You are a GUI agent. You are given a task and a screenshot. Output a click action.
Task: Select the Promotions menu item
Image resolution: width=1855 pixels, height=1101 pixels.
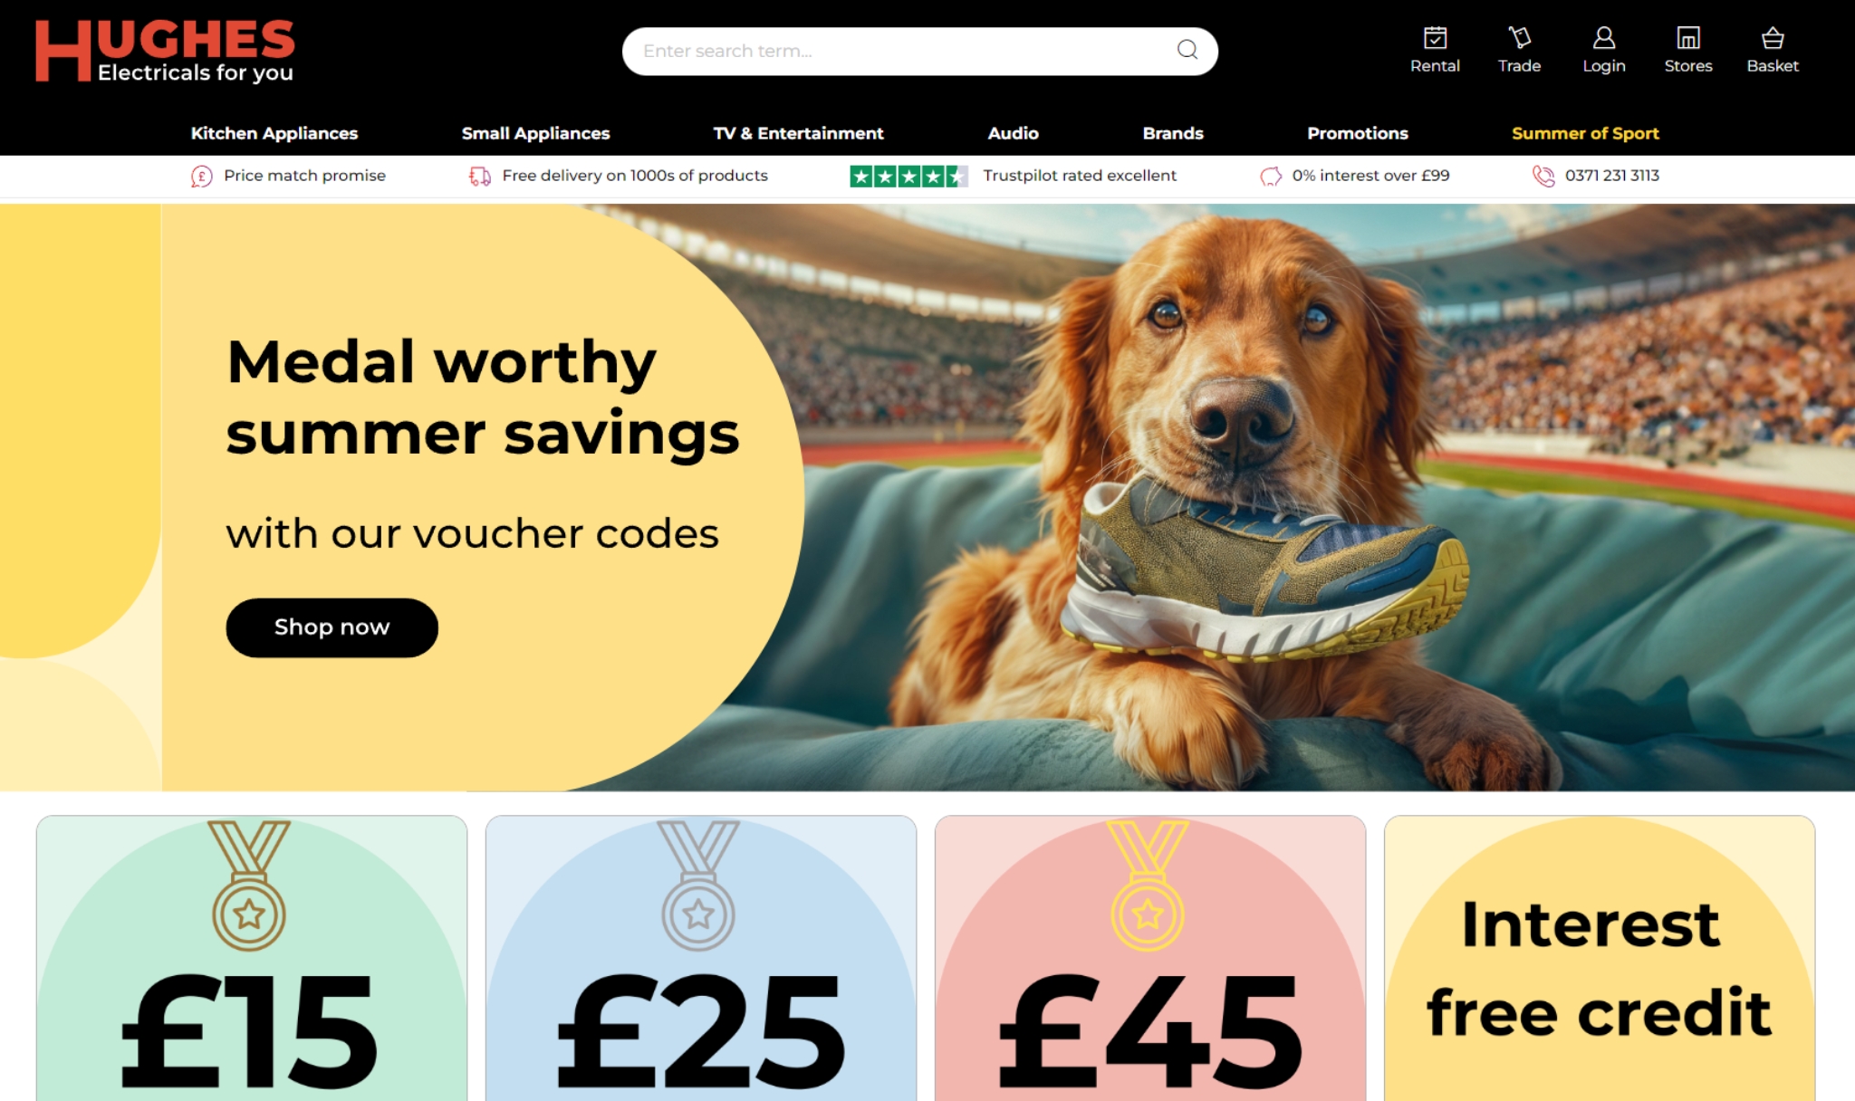tap(1357, 132)
